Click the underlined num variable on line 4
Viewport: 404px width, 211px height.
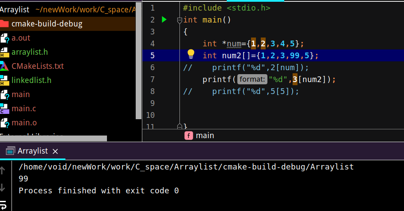click(234, 44)
